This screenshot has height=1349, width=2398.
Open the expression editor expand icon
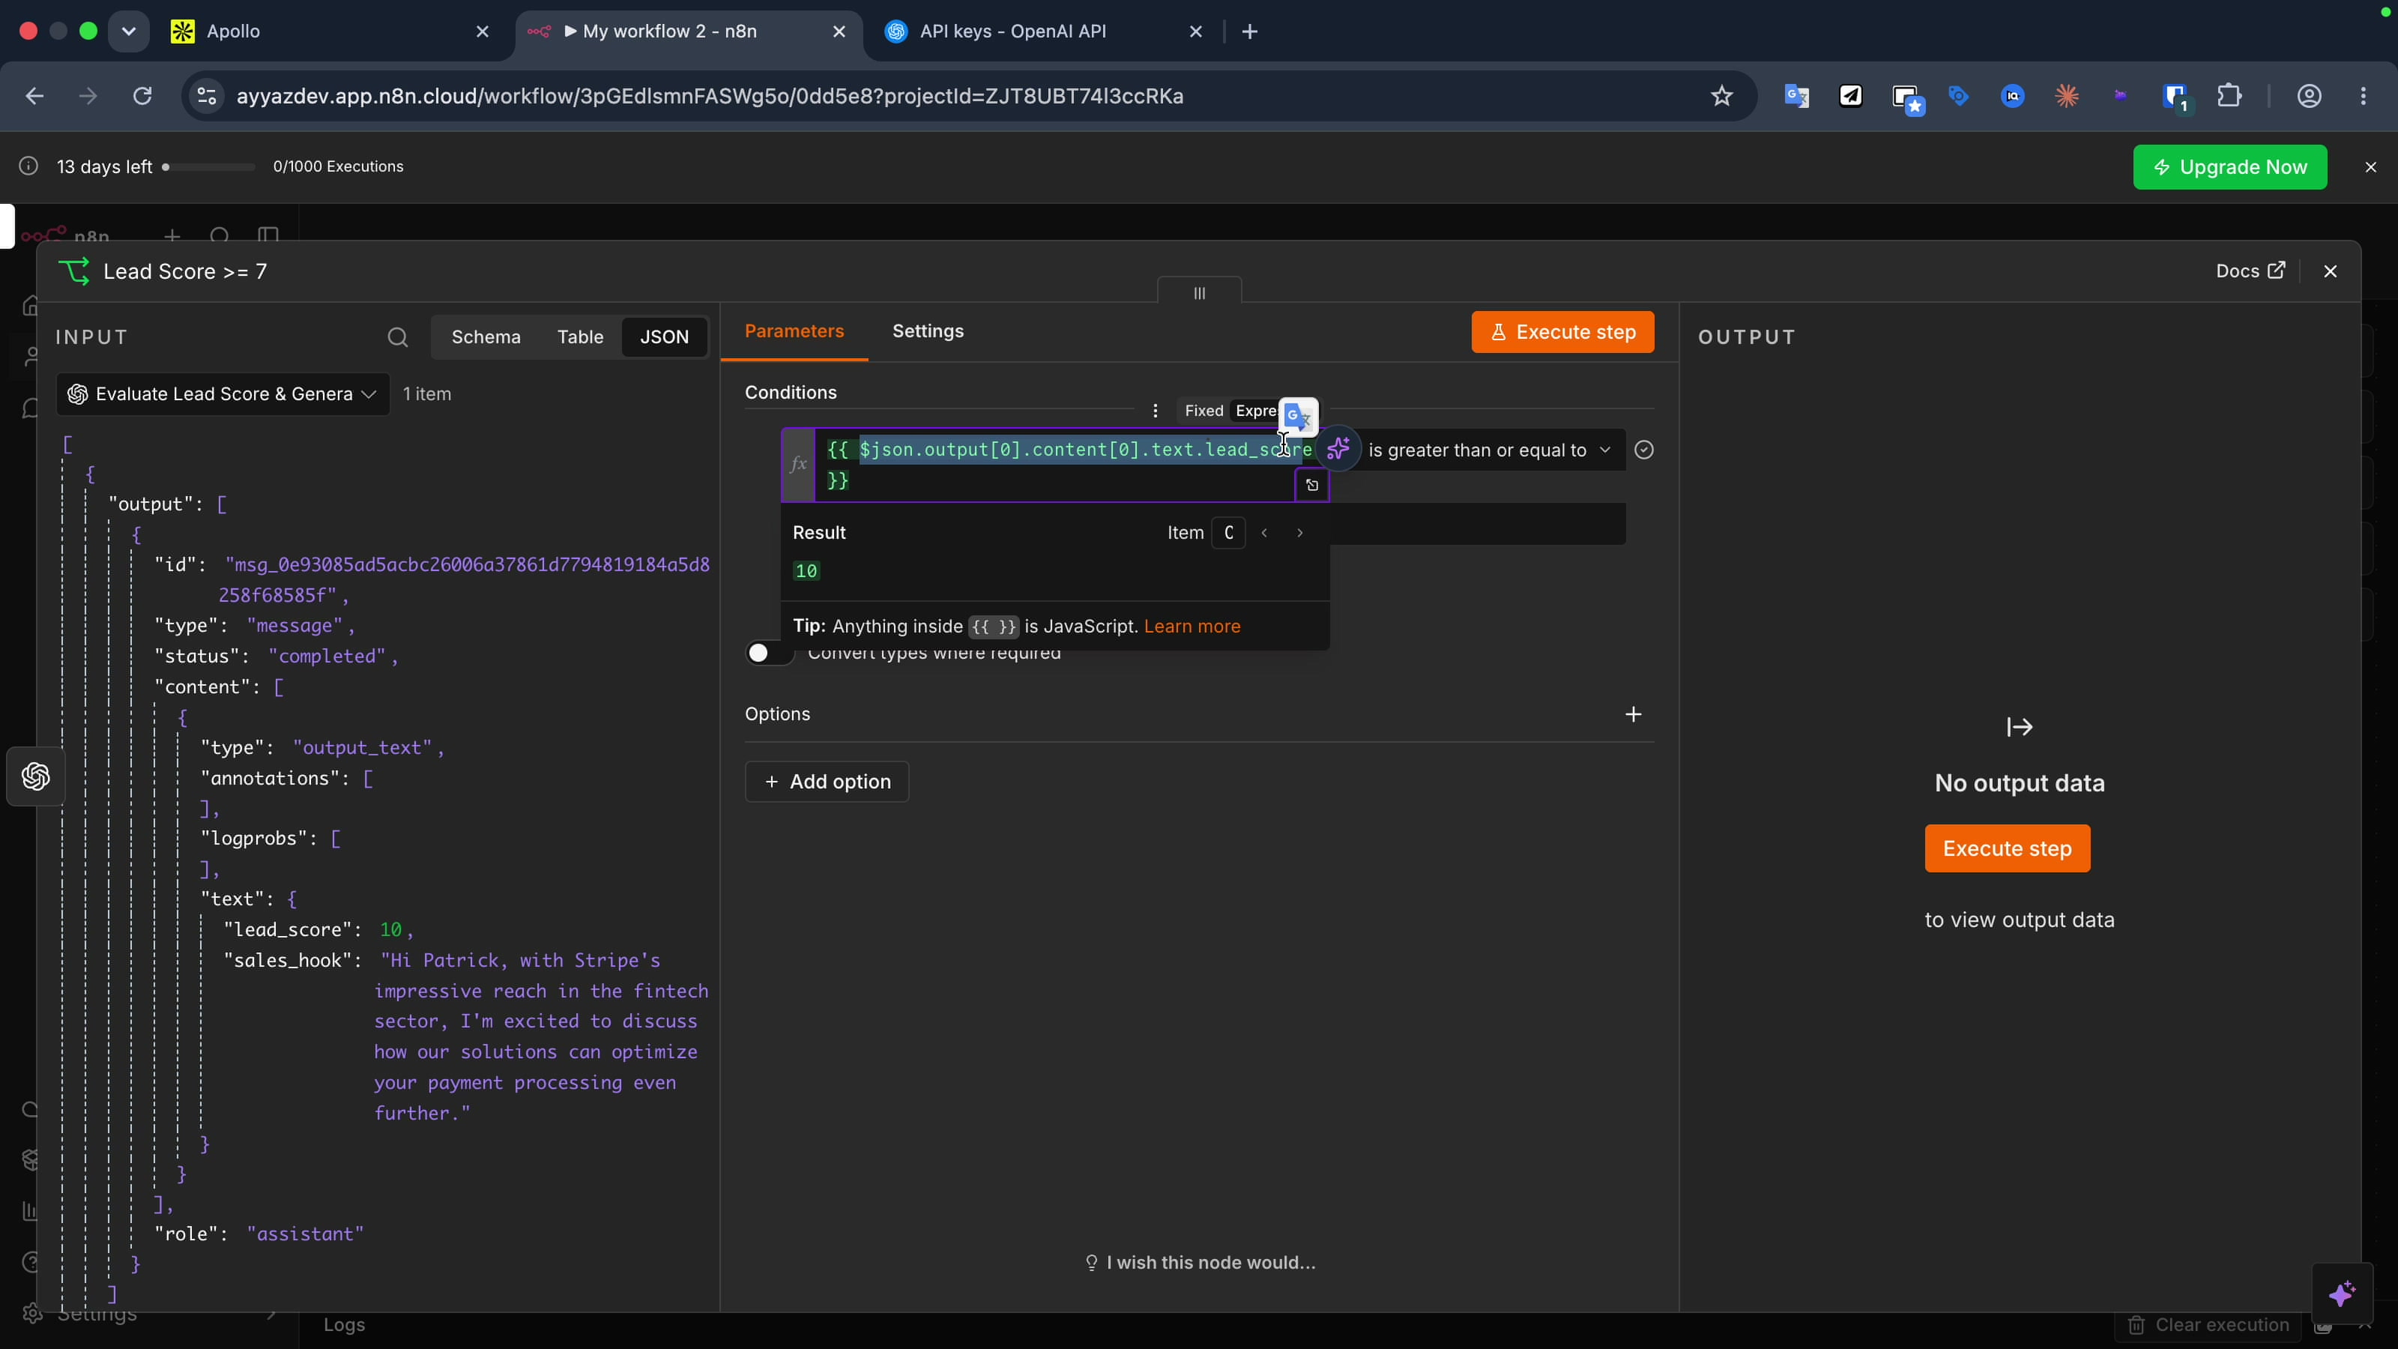pyautogui.click(x=1311, y=485)
